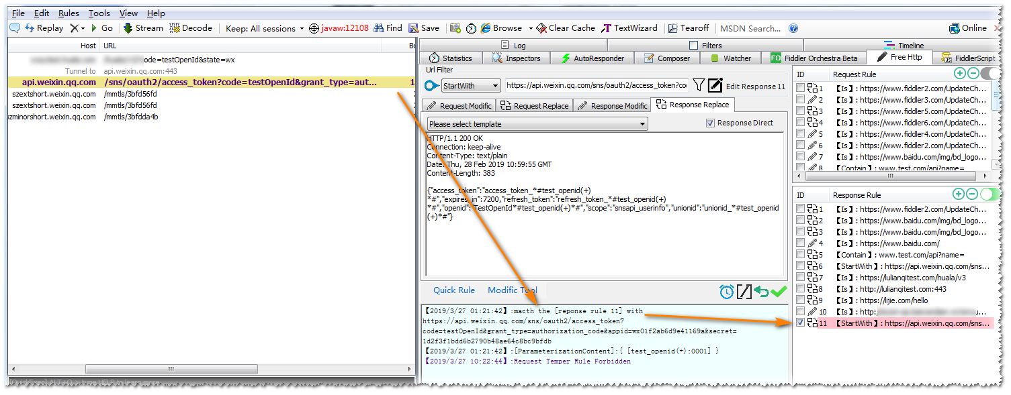Viewport: 1011px width, 395px height.
Task: Open the StartWith match mode dropdown
Action: (471, 86)
